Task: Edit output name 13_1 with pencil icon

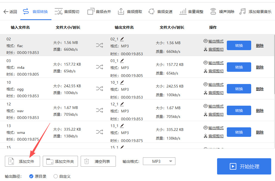Action: 122,126
